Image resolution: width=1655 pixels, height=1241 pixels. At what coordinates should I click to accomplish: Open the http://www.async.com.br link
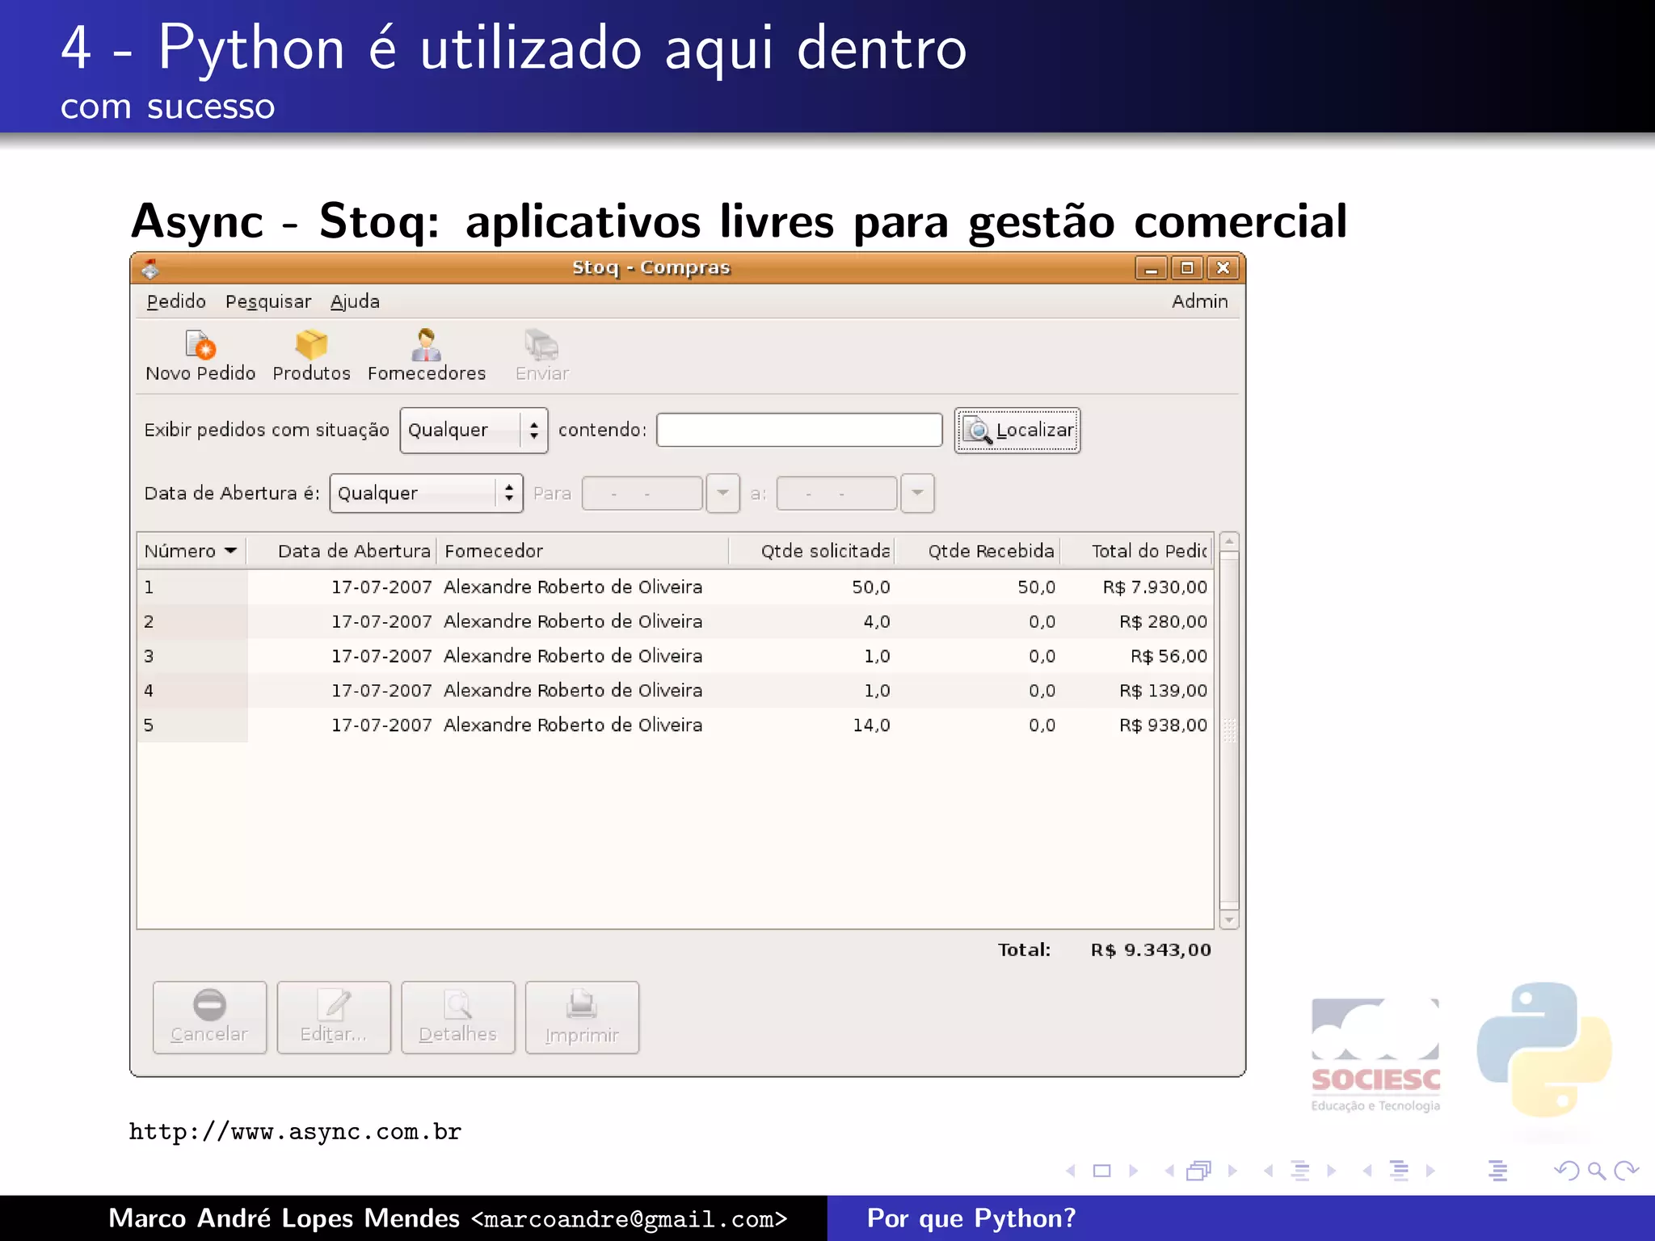click(295, 1132)
